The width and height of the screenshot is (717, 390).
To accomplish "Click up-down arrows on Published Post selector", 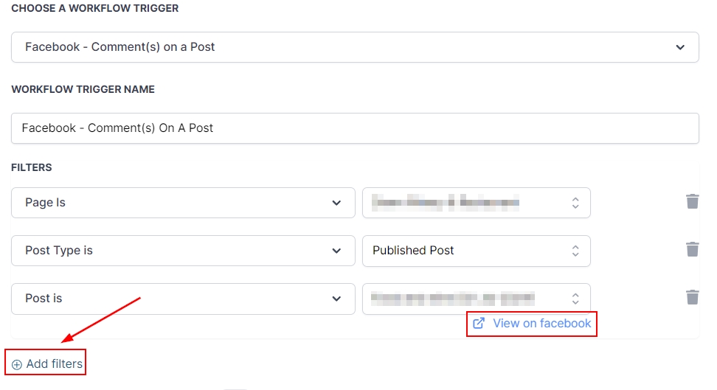I will pyautogui.click(x=575, y=251).
